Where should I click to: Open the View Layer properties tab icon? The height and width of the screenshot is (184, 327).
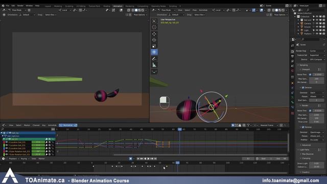[x=292, y=61]
